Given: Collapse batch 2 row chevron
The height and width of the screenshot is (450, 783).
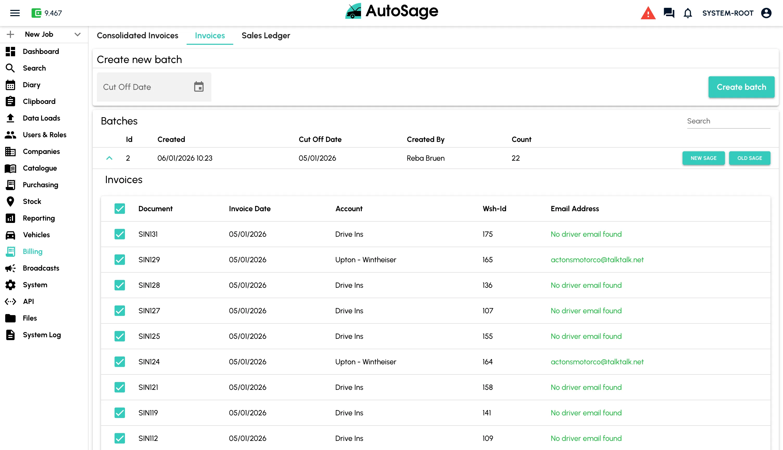Looking at the screenshot, I should [109, 158].
